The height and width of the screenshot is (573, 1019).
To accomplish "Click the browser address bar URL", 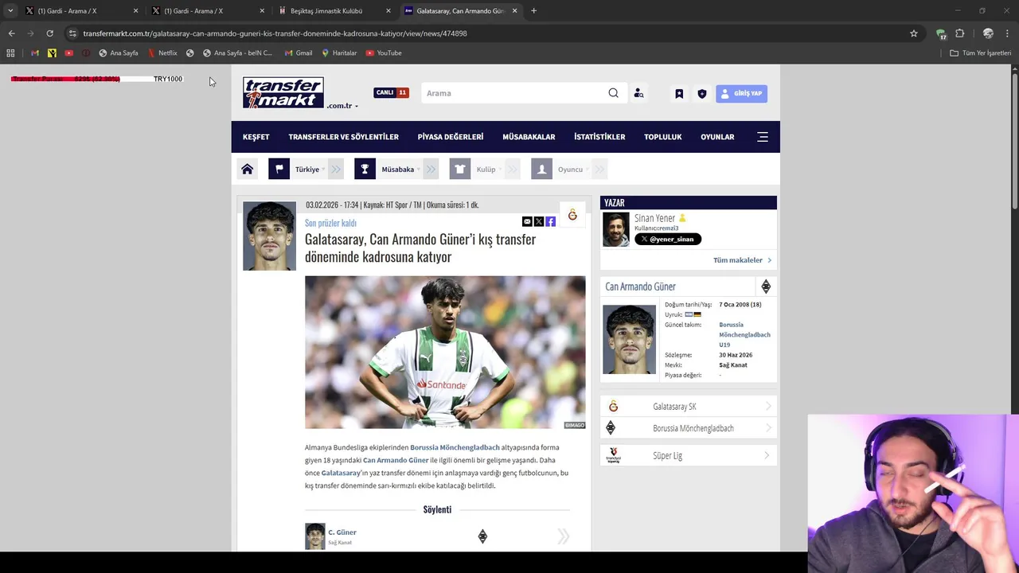I will pyautogui.click(x=275, y=33).
